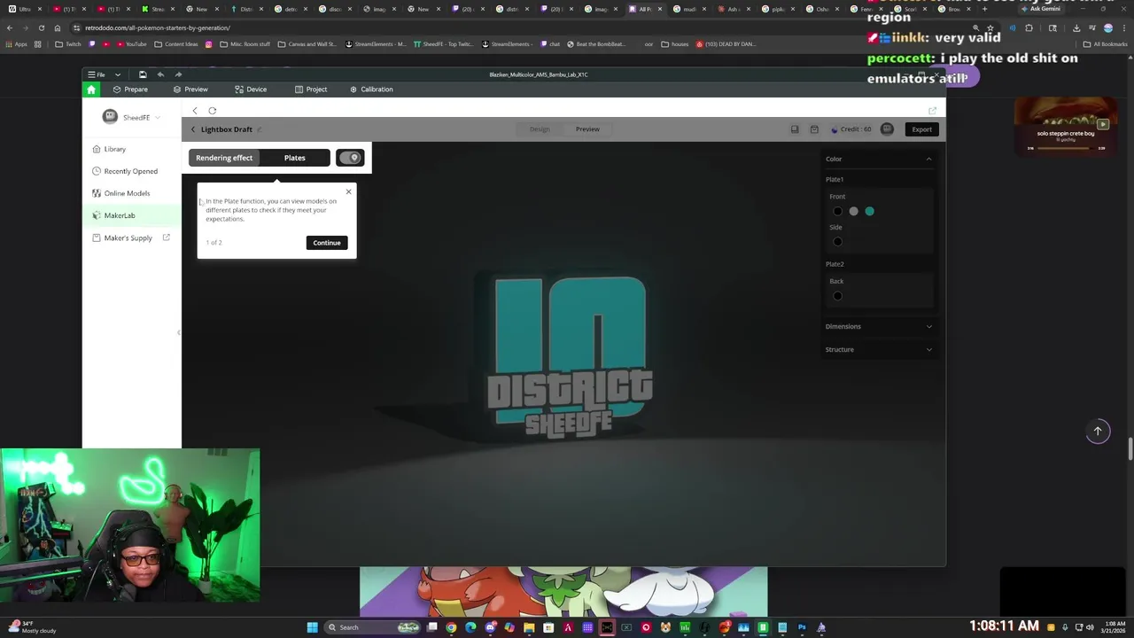The height and width of the screenshot is (638, 1134).
Task: Click the browser reload icon
Action: click(x=41, y=27)
